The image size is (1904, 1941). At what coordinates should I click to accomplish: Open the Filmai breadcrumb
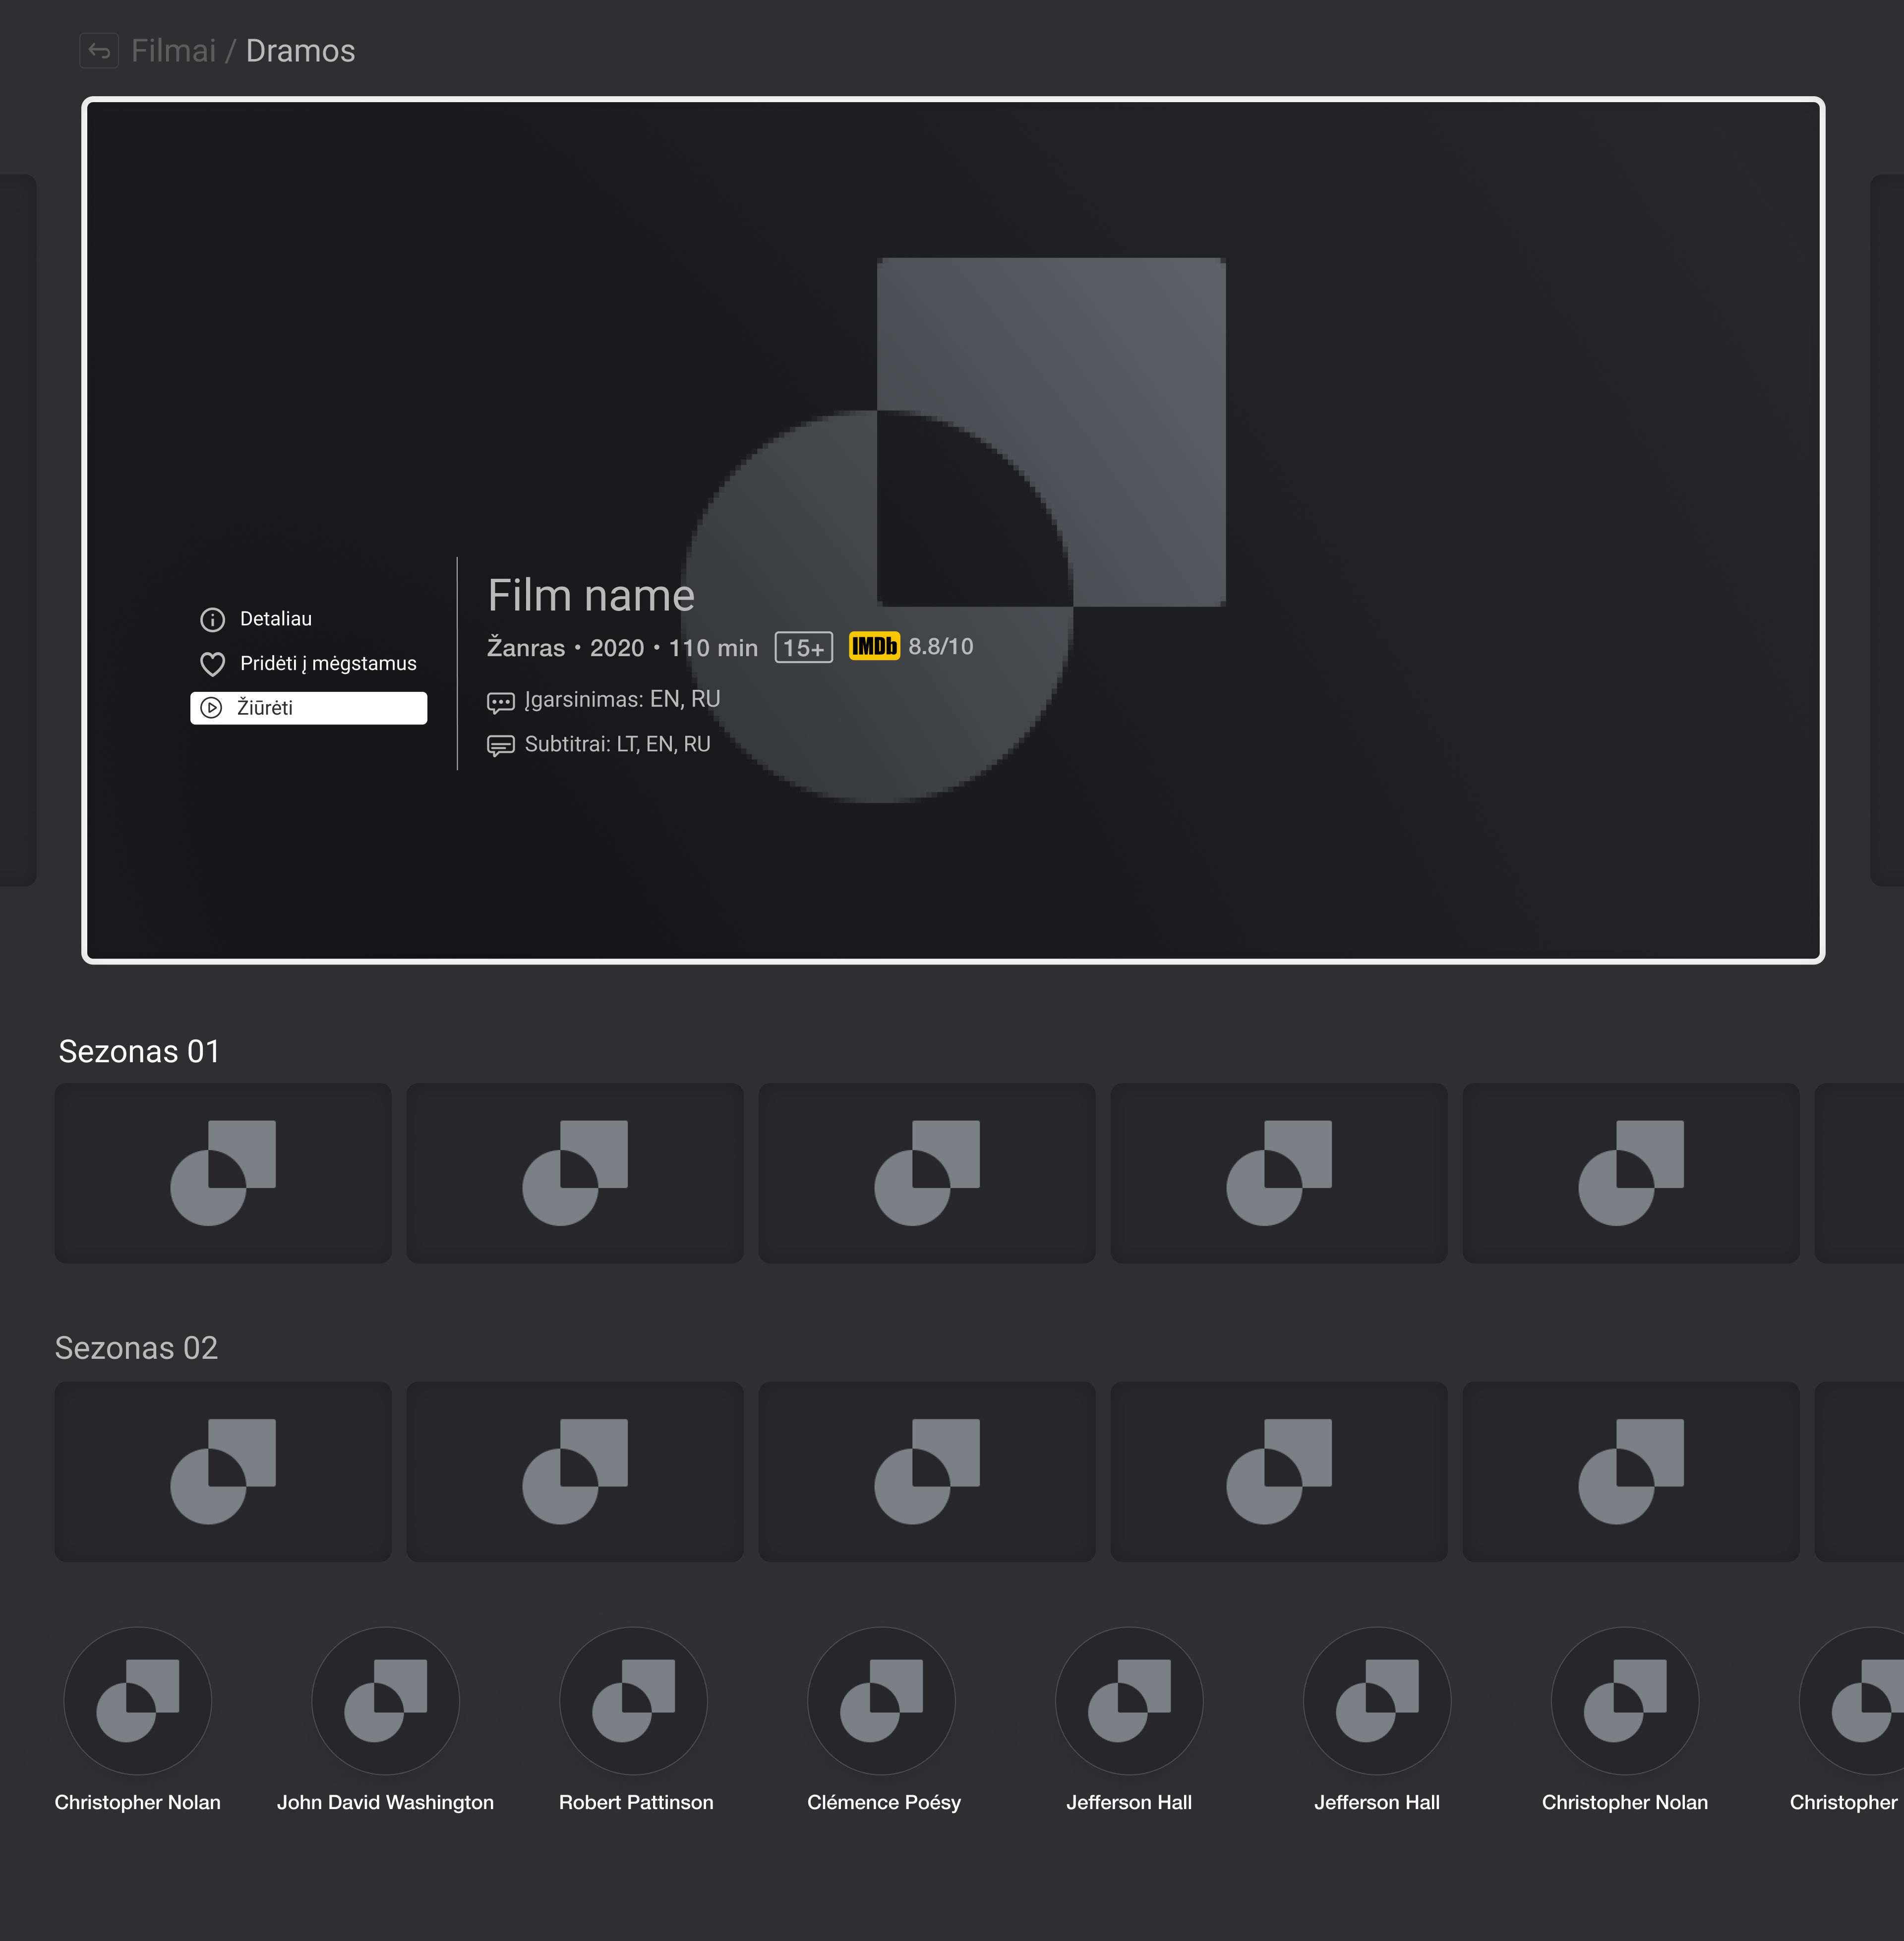[173, 50]
